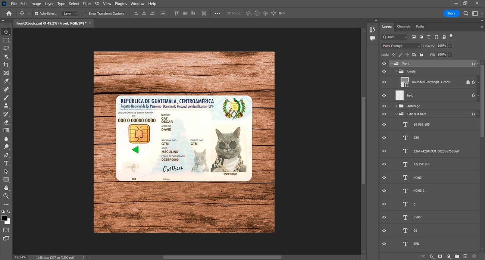
Task: Click the foreground color swatch
Action: pyautogui.click(x=4, y=218)
